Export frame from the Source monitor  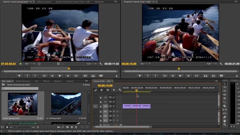pyautogui.click(x=101, y=76)
